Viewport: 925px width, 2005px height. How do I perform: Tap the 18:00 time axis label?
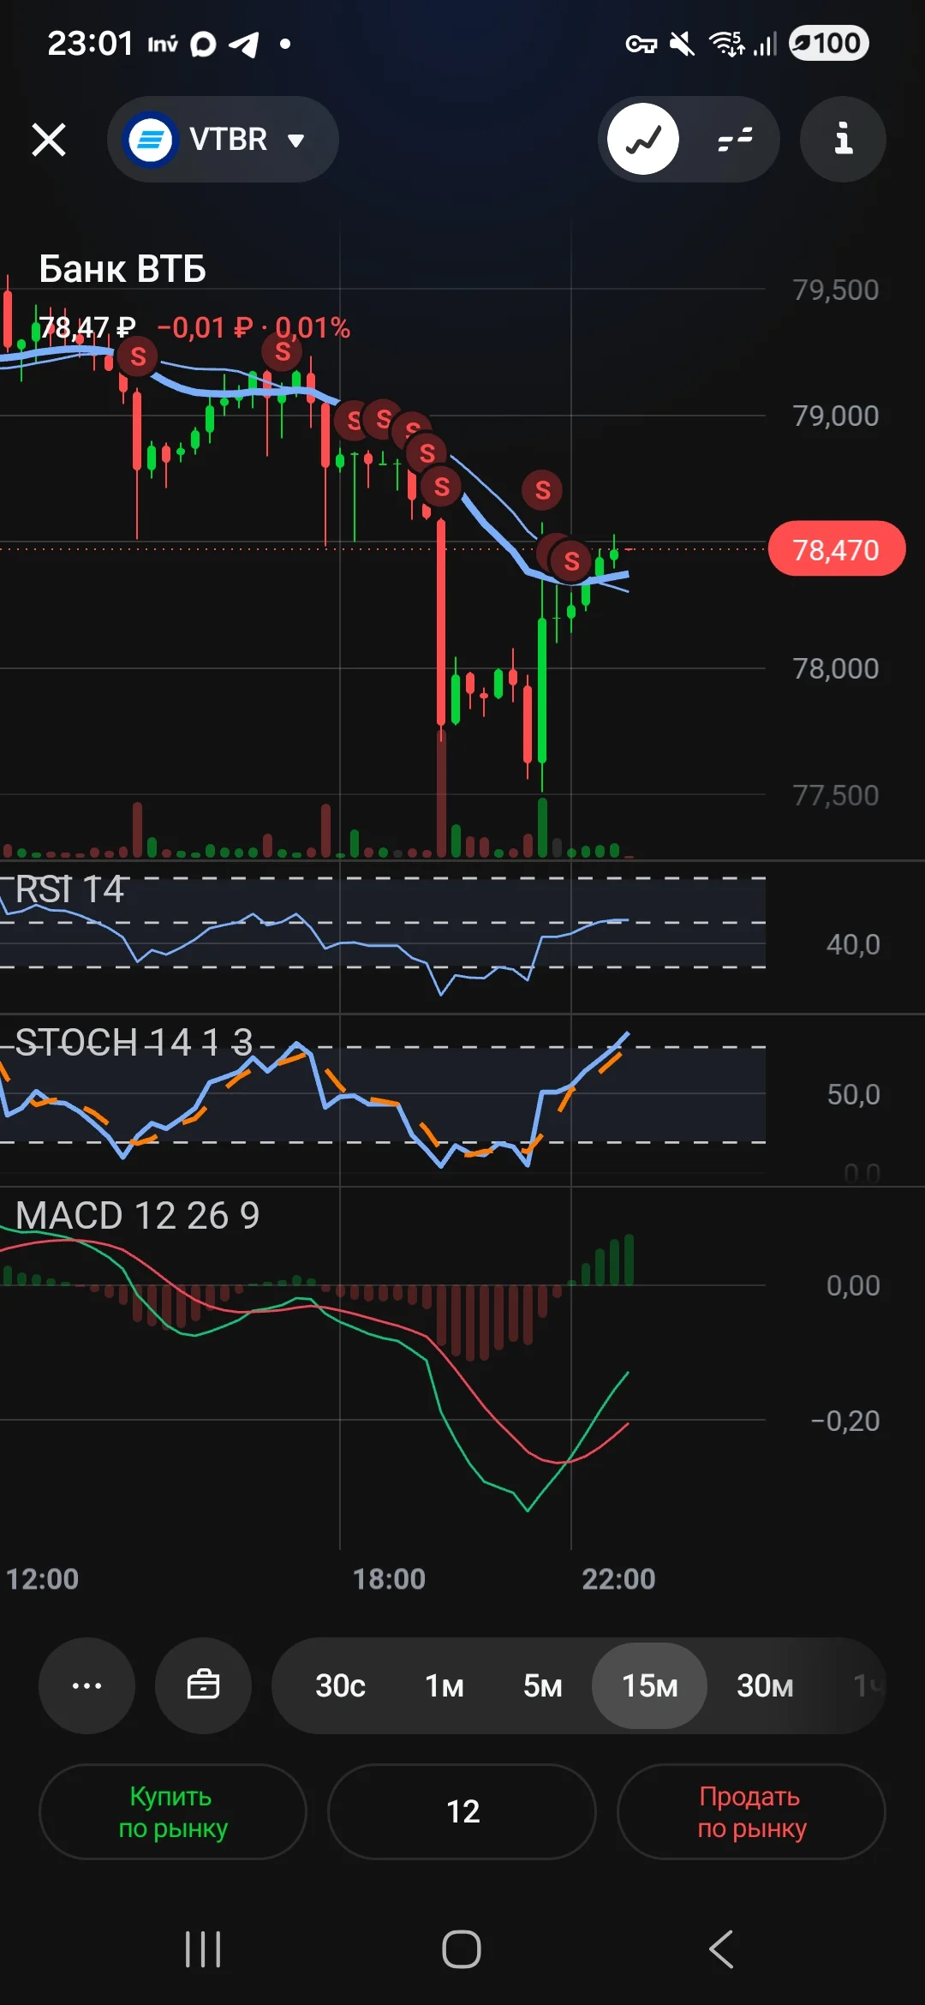point(389,1578)
